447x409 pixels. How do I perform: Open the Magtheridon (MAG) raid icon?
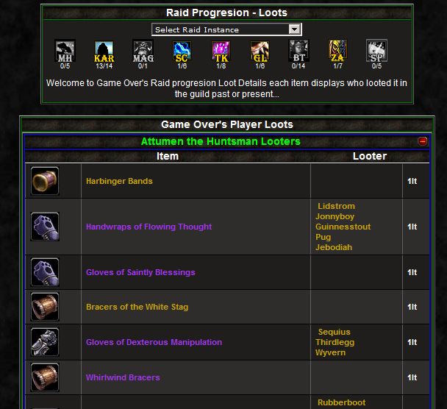point(143,51)
